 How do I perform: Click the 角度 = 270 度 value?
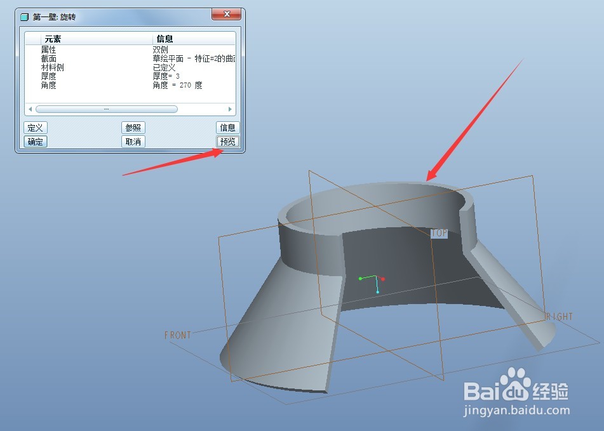click(177, 85)
